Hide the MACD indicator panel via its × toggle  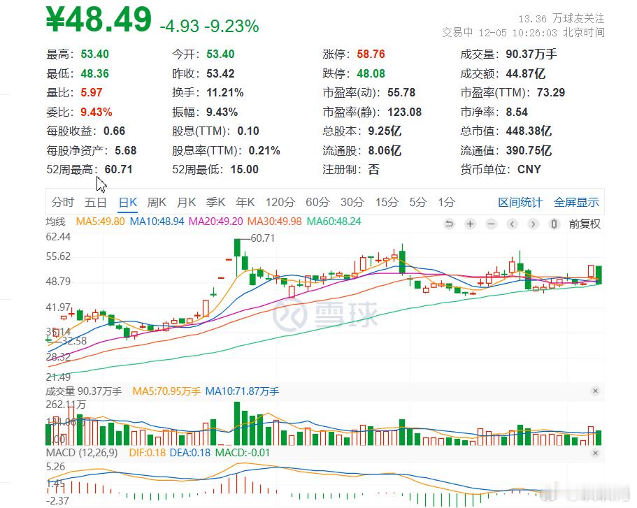596,453
